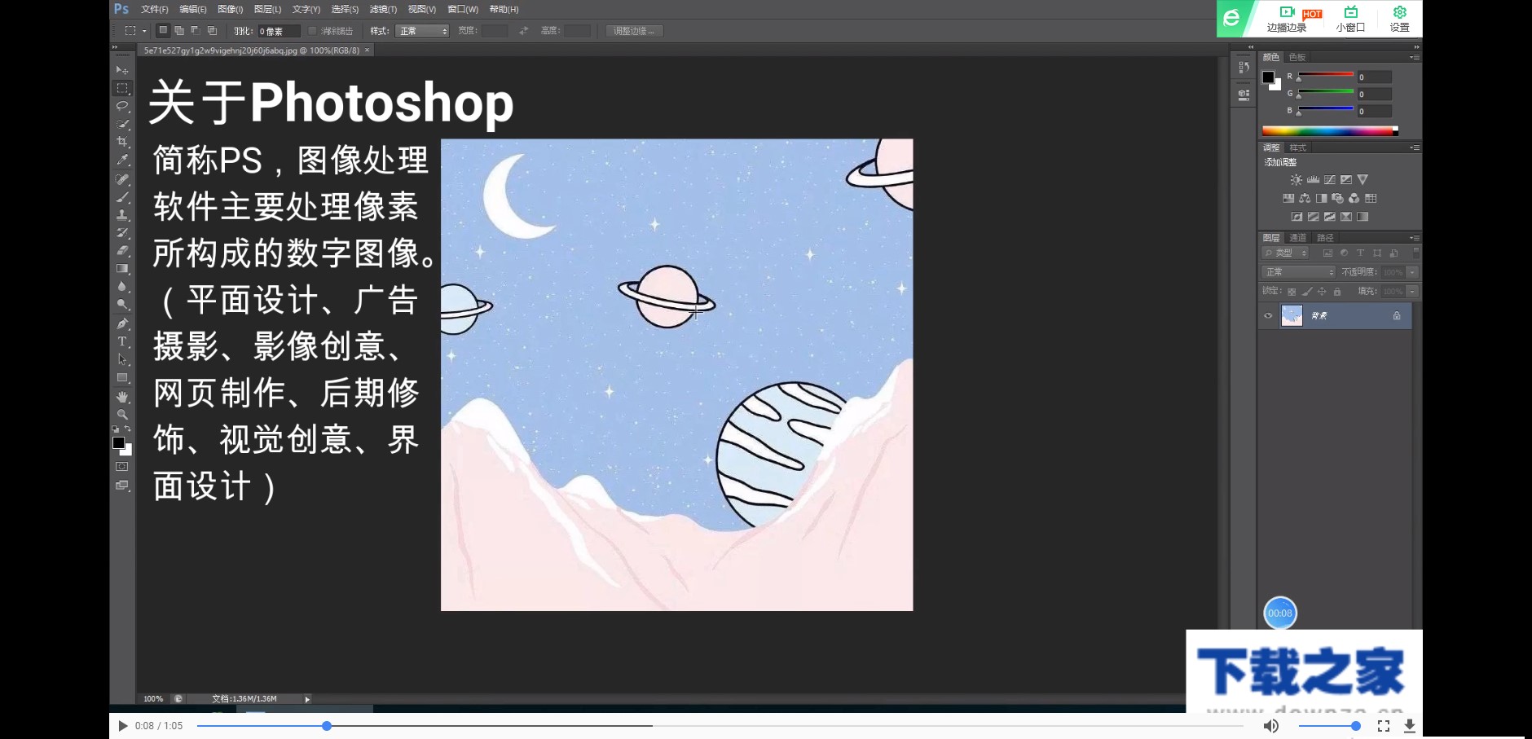Screen dimensions: 1532x739
Task: Switch to the 路径 paths tab
Action: coord(1326,238)
